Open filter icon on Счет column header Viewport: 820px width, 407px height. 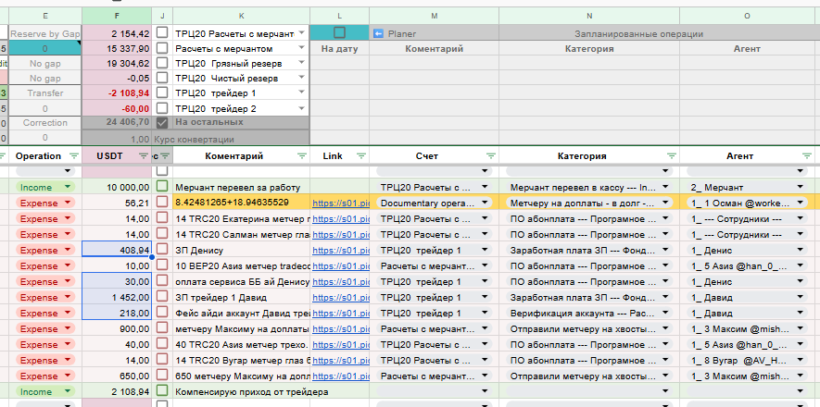[x=491, y=156]
